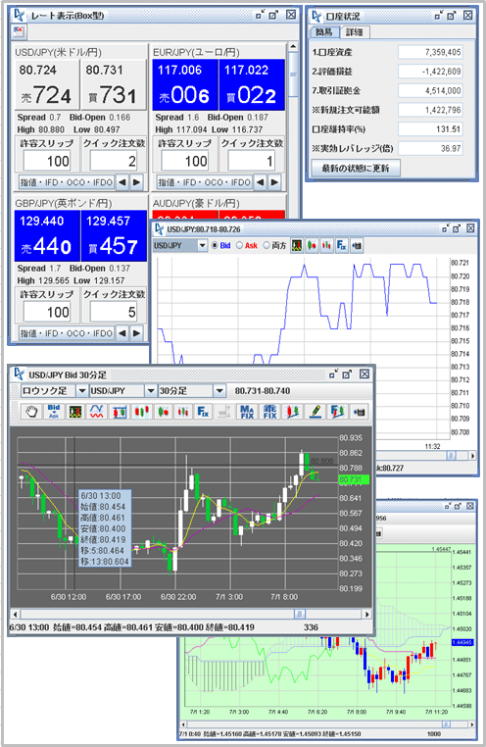486x747 pixels.
Task: Click the candlestick trendline icon in the chart toolbar
Action: click(x=292, y=411)
